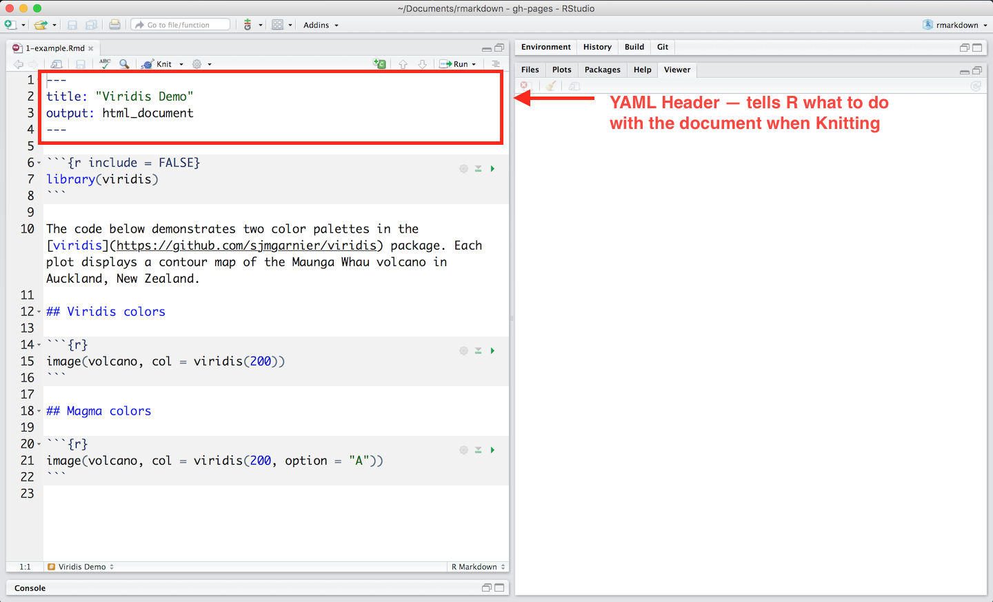Run spell check on the document
This screenshot has width=993, height=602.
[x=105, y=63]
